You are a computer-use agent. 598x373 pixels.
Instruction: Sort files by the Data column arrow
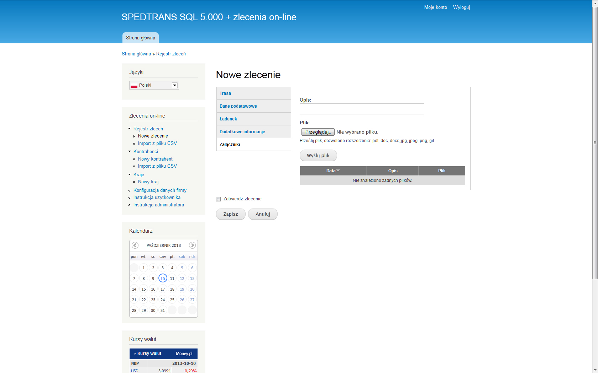338,171
